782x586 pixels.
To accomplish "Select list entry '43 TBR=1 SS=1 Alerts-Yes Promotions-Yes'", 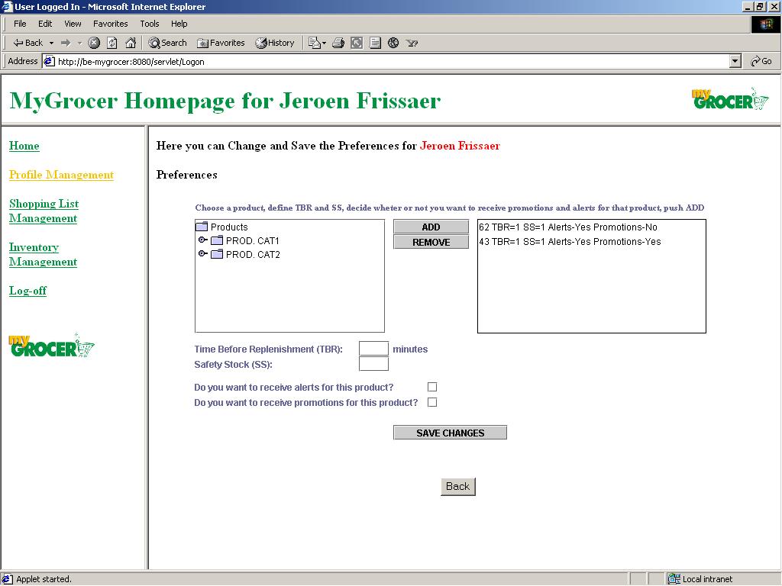I will pyautogui.click(x=570, y=242).
